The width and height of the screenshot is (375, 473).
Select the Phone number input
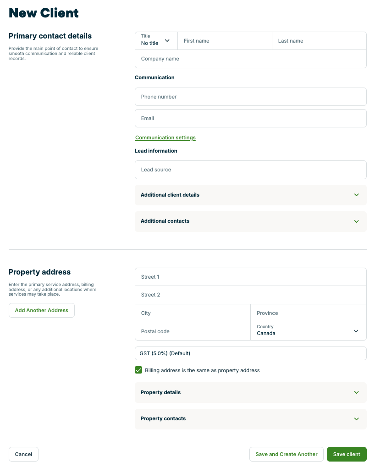tap(250, 97)
